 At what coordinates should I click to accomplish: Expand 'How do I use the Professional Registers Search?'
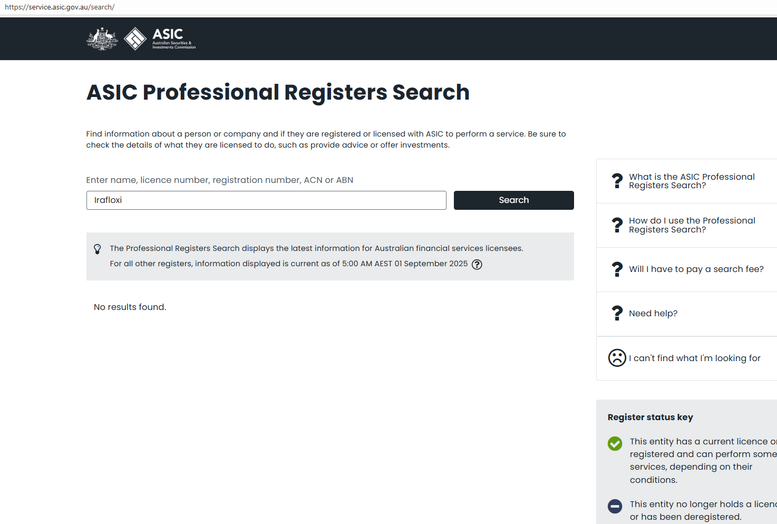click(692, 225)
